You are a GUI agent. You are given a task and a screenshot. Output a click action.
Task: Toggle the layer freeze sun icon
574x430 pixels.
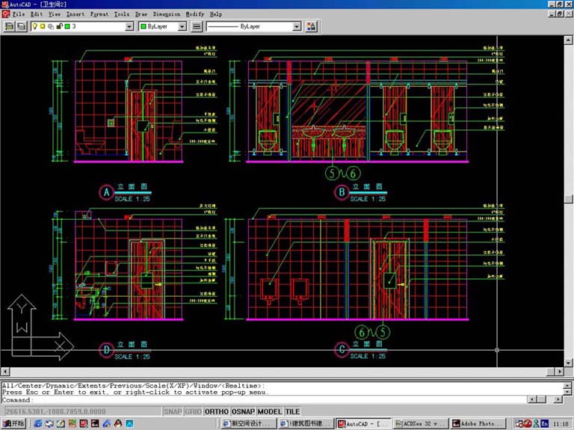click(x=43, y=26)
